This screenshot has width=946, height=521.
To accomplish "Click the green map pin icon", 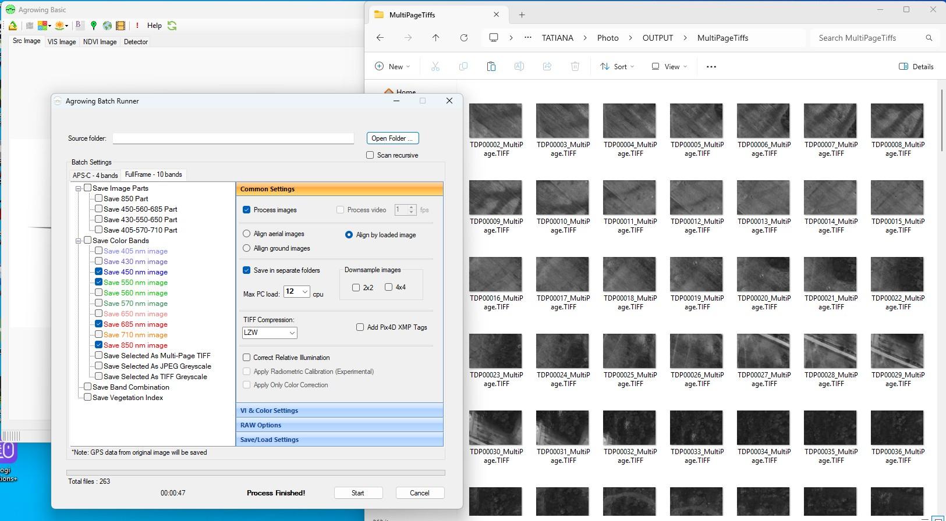I will click(93, 26).
